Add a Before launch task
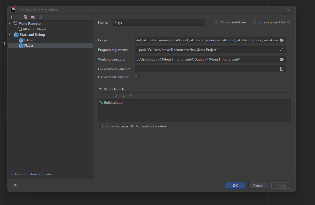The image size is (315, 205). coord(102,96)
